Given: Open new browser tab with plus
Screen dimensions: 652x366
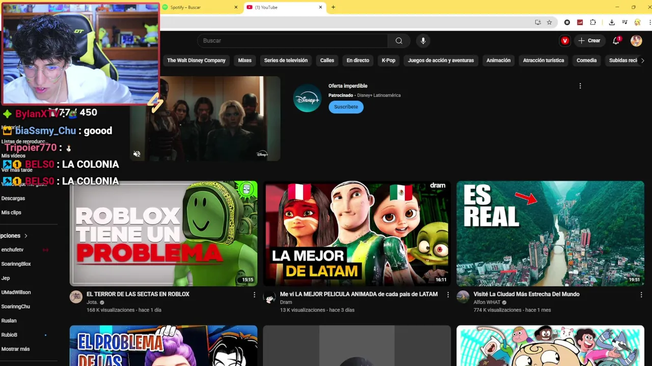Looking at the screenshot, I should click(333, 7).
